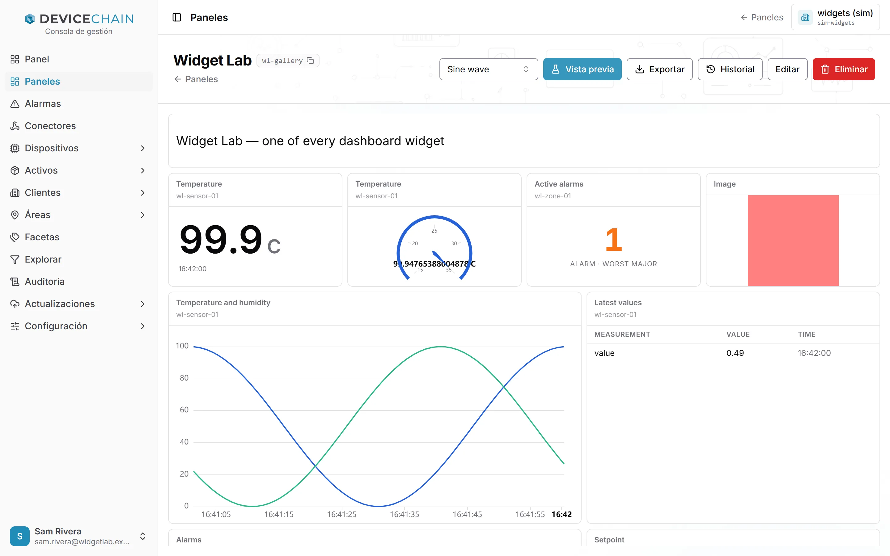
Task: Click the Vista previa button
Action: (582, 69)
